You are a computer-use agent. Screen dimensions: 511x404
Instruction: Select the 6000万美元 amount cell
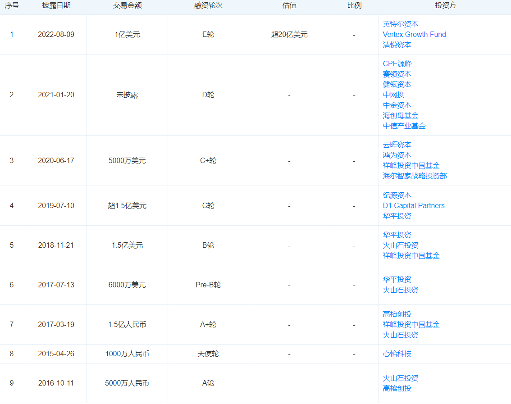tap(127, 285)
